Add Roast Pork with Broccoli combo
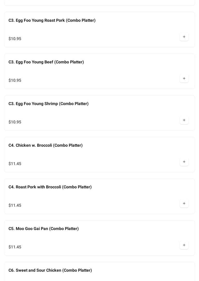The width and height of the screenshot is (199, 281). pyautogui.click(x=184, y=203)
